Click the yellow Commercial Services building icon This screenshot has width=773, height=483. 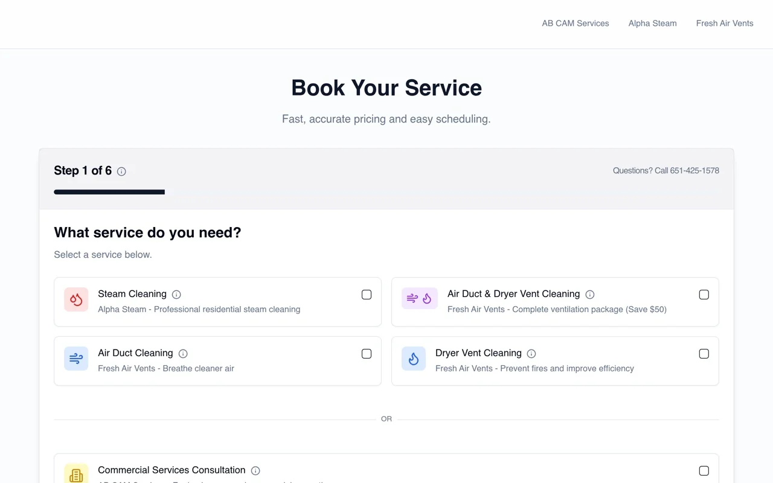(76, 474)
